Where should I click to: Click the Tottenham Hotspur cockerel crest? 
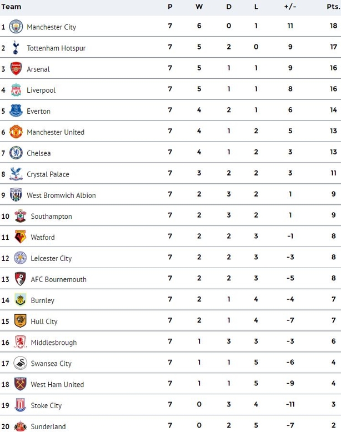point(16,47)
